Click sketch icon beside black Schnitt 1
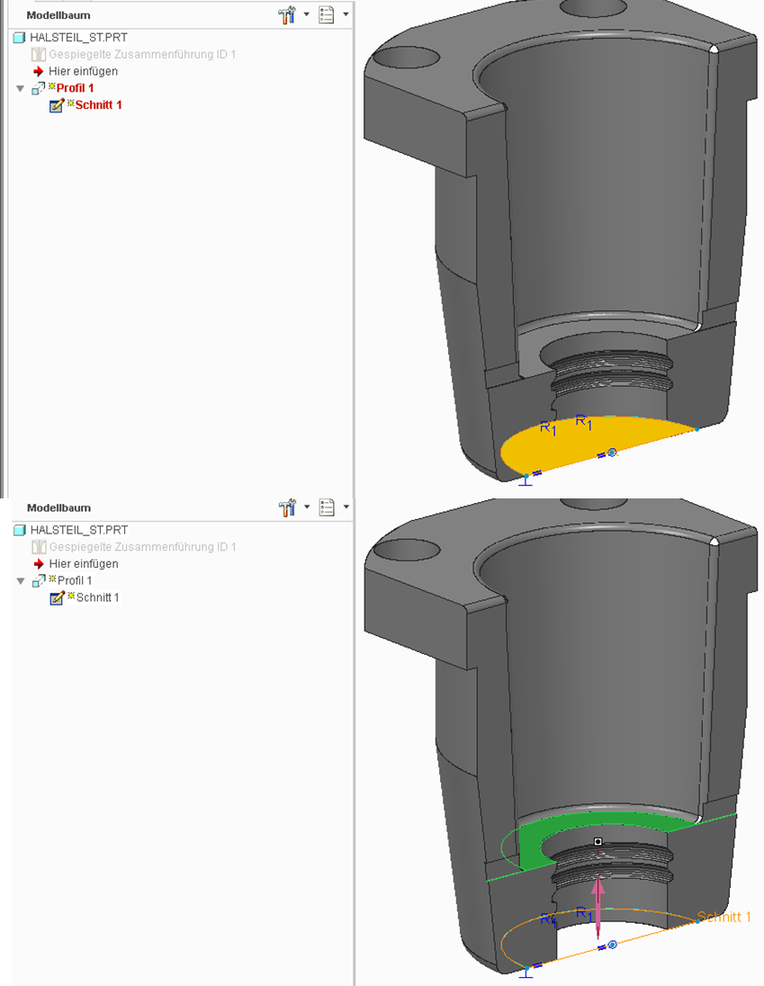Image resolution: width=764 pixels, height=986 pixels. [x=57, y=598]
